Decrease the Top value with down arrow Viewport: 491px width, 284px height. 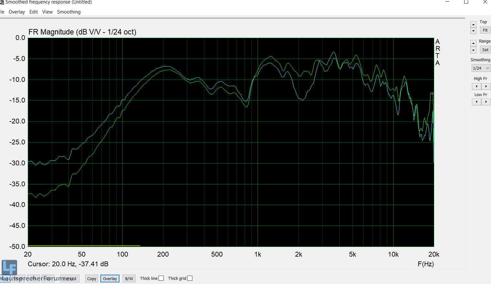[473, 31]
